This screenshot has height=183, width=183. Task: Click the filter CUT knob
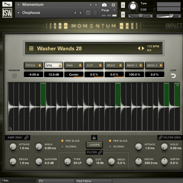89,161
